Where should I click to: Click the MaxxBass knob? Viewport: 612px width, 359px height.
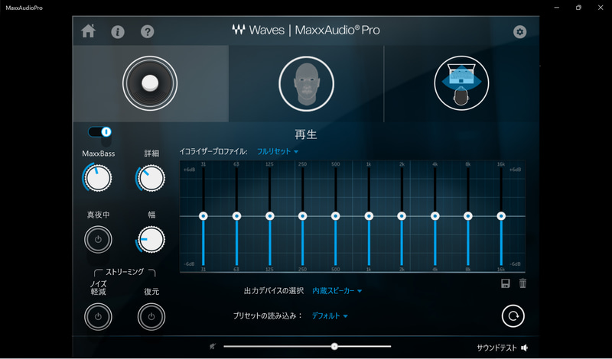coord(98,178)
